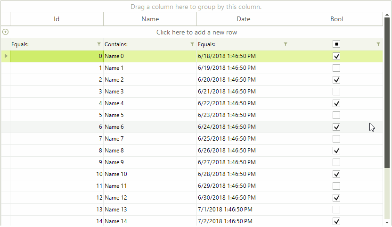Select the Id cell with value 0
This screenshot has width=392, height=227.
click(x=57, y=56)
